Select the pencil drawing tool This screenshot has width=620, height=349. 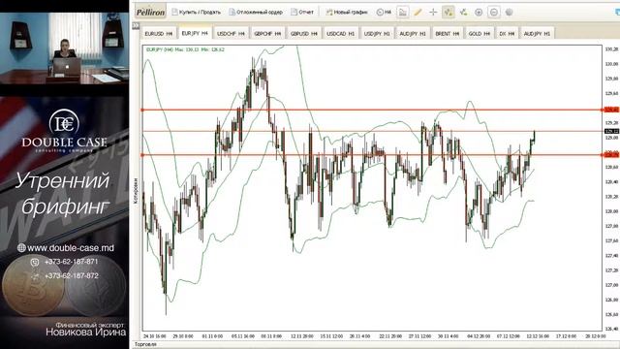[418, 13]
